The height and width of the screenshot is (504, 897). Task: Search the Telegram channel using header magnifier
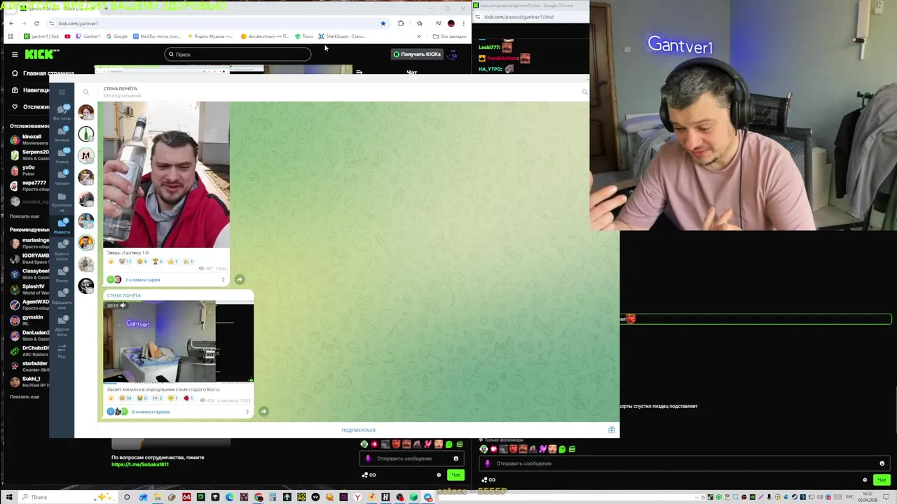pos(585,92)
